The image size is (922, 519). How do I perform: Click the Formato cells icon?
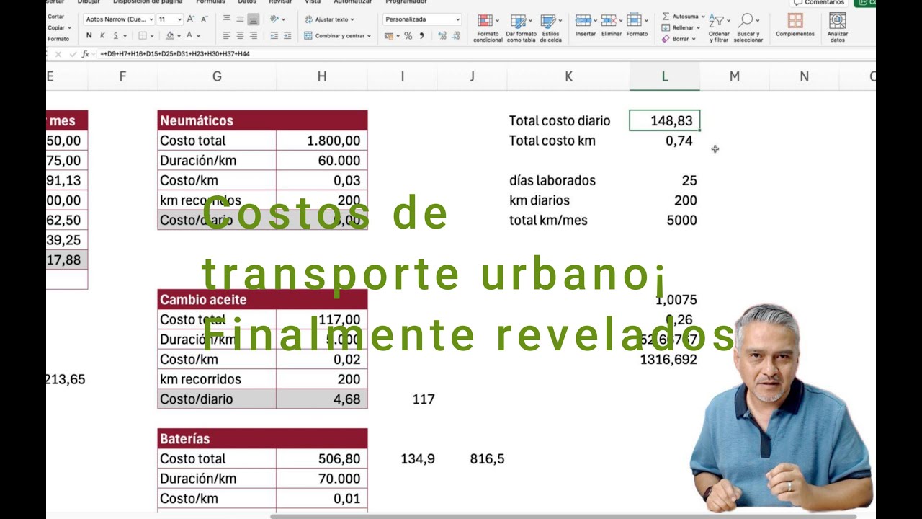[x=637, y=25]
